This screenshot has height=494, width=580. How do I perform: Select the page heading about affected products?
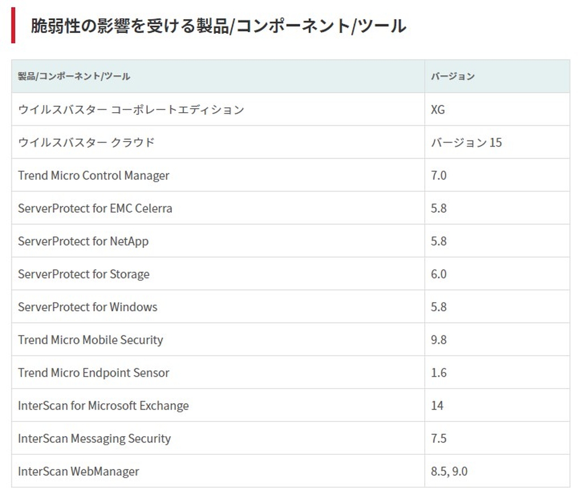point(215,25)
